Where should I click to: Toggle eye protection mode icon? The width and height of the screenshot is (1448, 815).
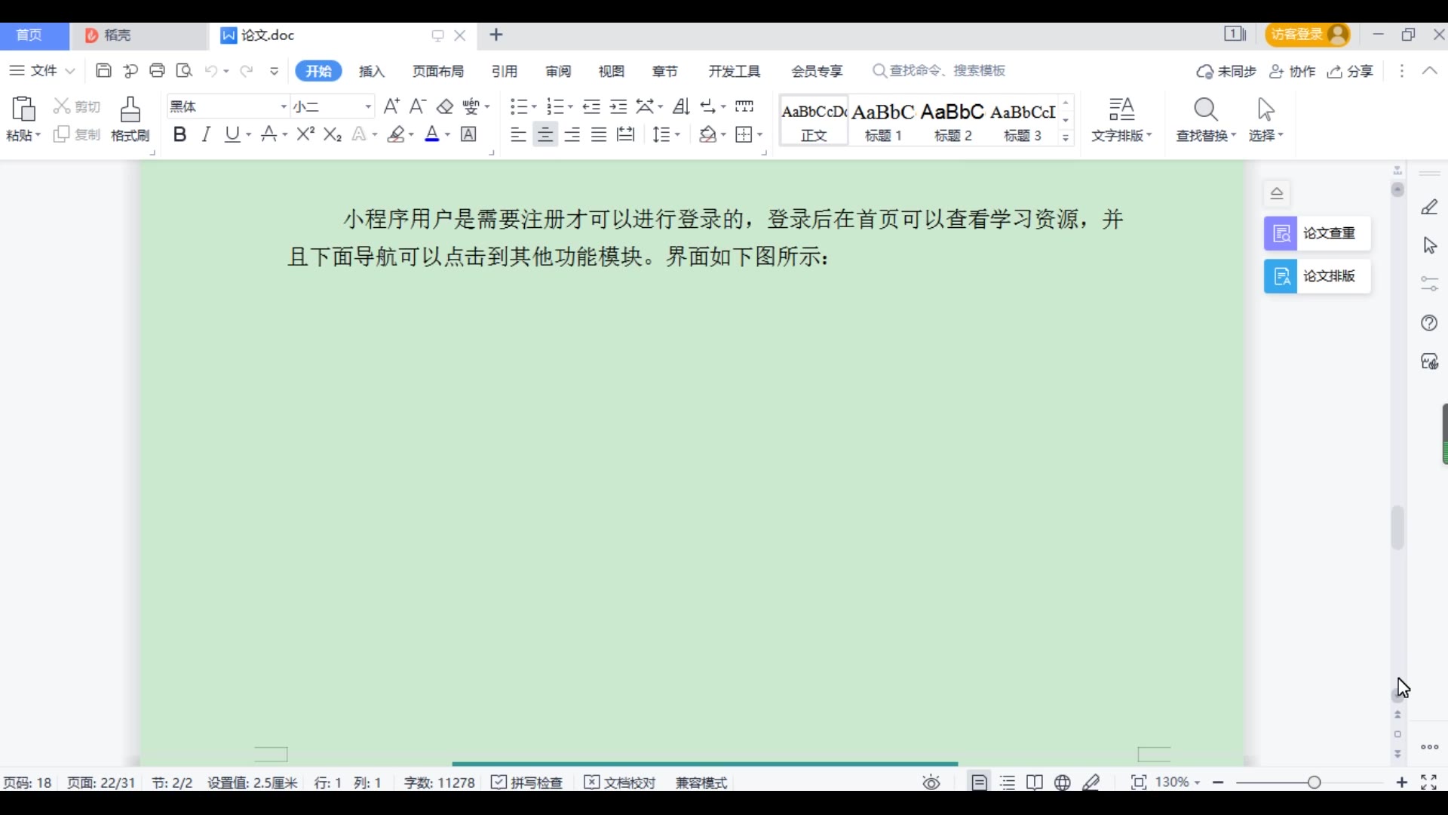point(931,783)
